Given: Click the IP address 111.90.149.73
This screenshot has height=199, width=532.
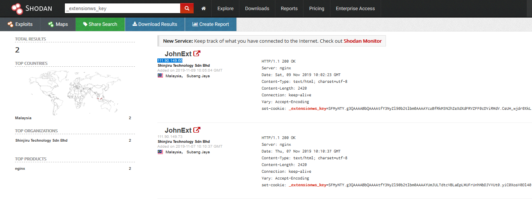Looking at the screenshot, I should tap(170, 137).
